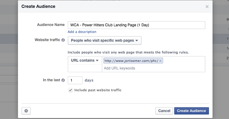The image size is (229, 119).
Task: Click the Create Audience dialog title
Action: 38,7
